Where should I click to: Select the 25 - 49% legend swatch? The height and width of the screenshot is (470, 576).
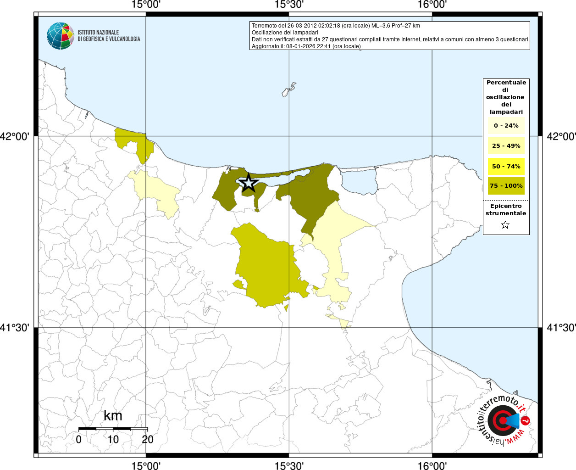pos(506,146)
